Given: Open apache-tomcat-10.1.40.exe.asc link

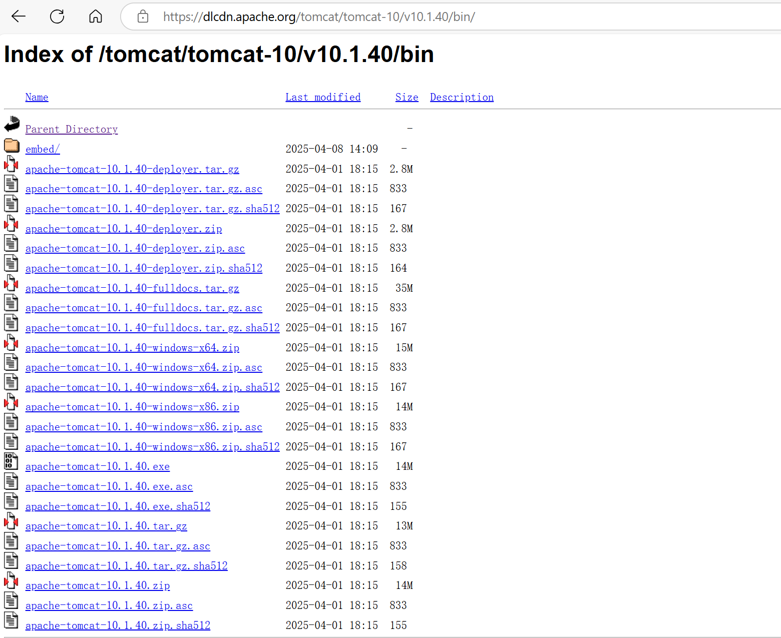Looking at the screenshot, I should 109,486.
